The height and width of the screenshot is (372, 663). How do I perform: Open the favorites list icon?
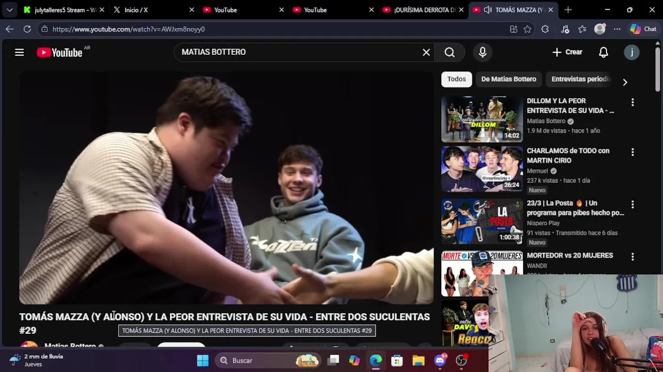click(x=582, y=29)
